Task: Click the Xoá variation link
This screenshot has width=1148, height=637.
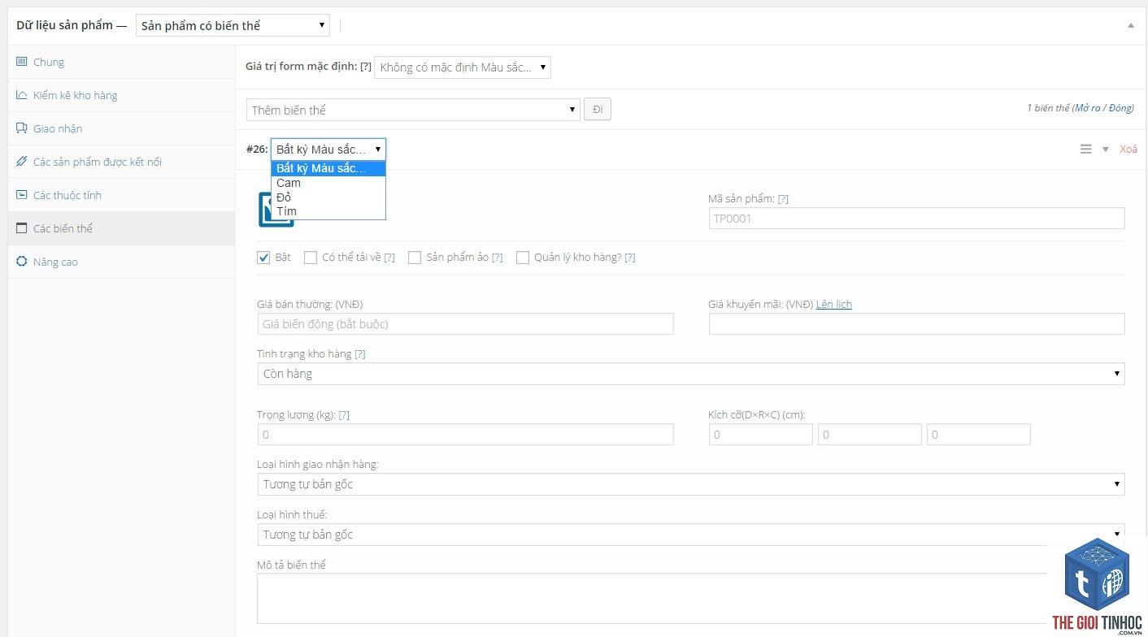Action: point(1128,149)
